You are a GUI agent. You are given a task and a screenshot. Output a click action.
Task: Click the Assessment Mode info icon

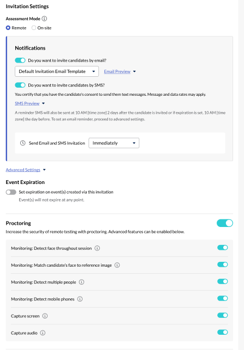click(44, 19)
